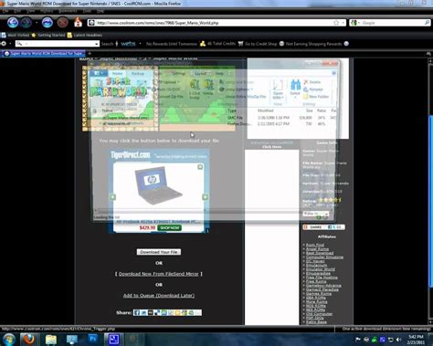Click the volume speaker tray icon
Image resolution: width=433 pixels, height=346 pixels.
tap(399, 340)
